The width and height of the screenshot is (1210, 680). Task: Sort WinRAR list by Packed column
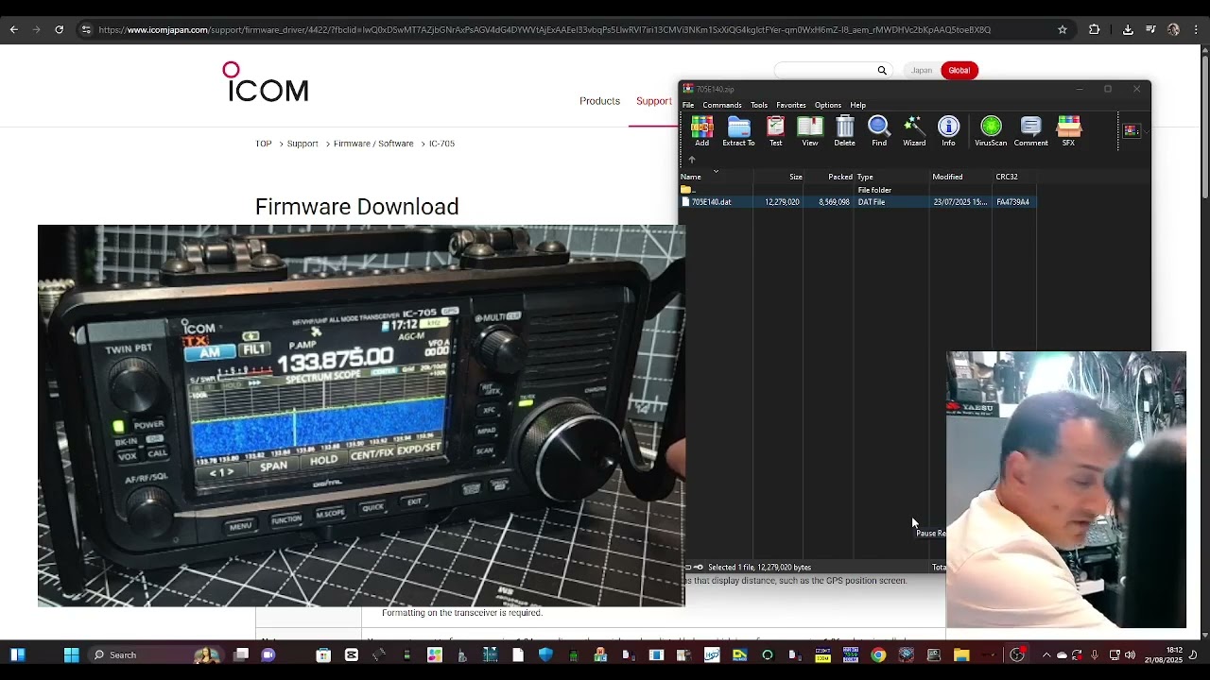pyautogui.click(x=829, y=177)
